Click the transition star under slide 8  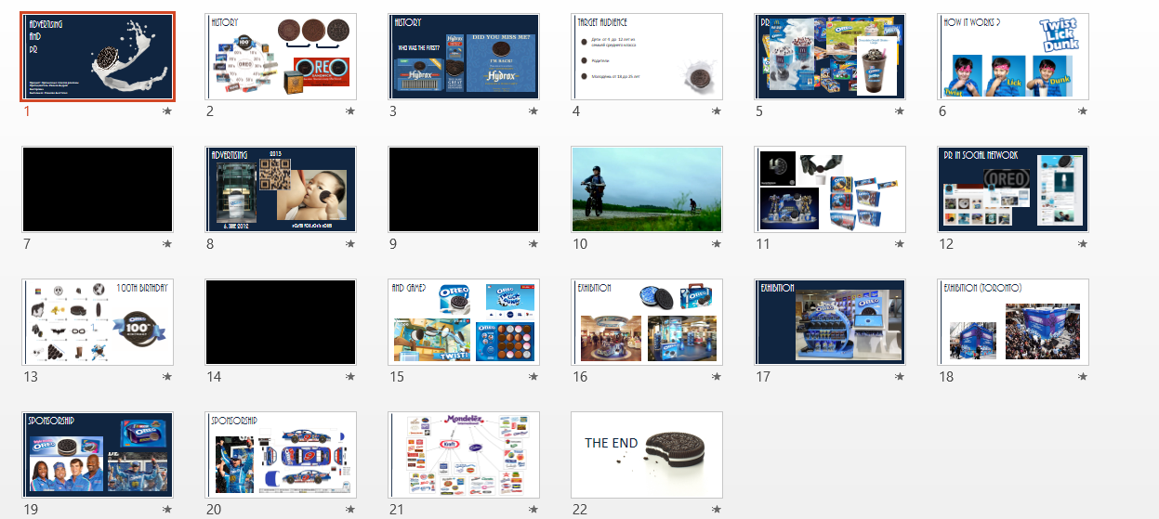pos(350,244)
